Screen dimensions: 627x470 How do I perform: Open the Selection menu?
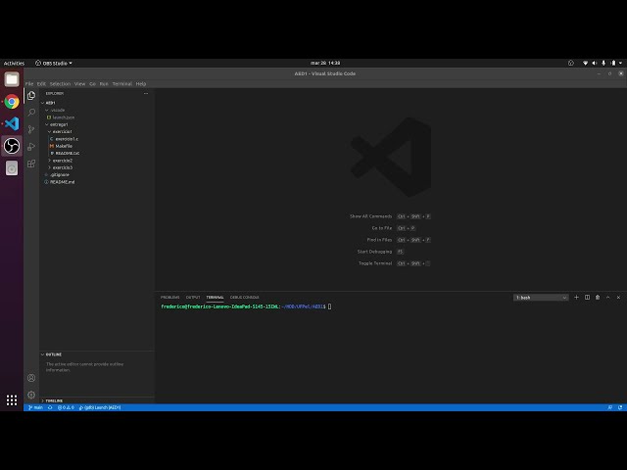[x=60, y=84]
